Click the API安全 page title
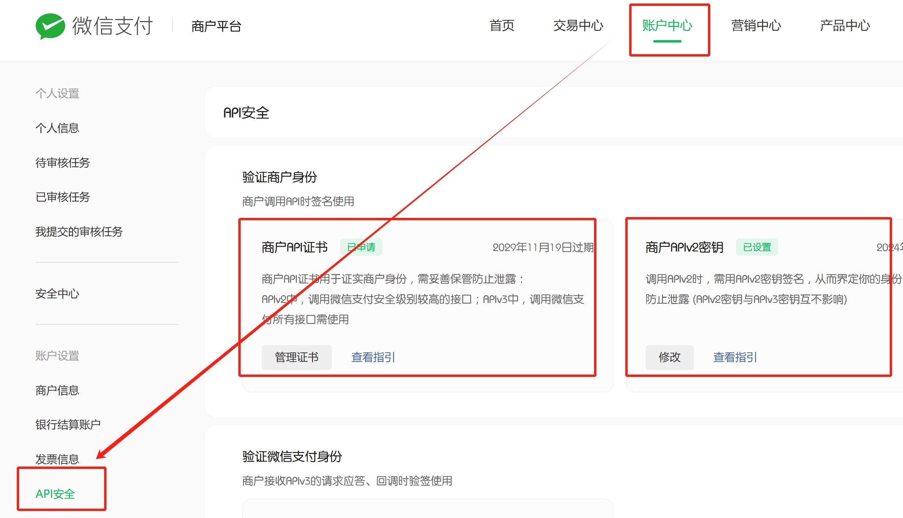The width and height of the screenshot is (903, 518). click(247, 113)
